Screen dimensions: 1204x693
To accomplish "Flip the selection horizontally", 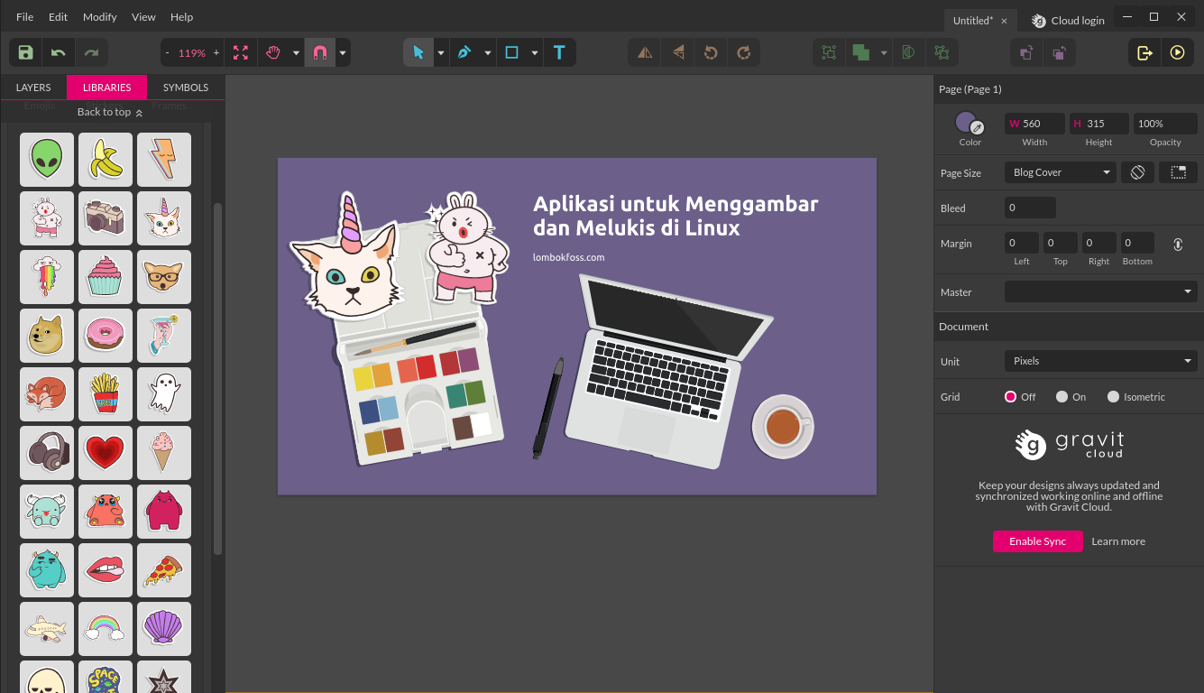I will pyautogui.click(x=644, y=52).
